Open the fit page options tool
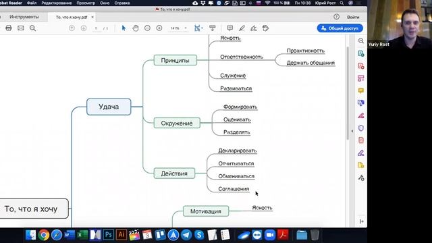Screen dimensions: 432x243 (x=198, y=28)
